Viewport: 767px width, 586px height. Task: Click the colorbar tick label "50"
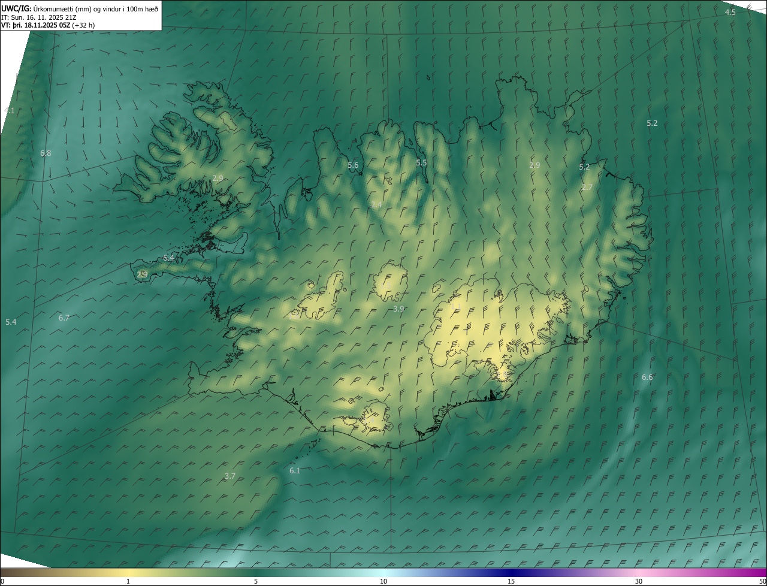[x=762, y=581]
